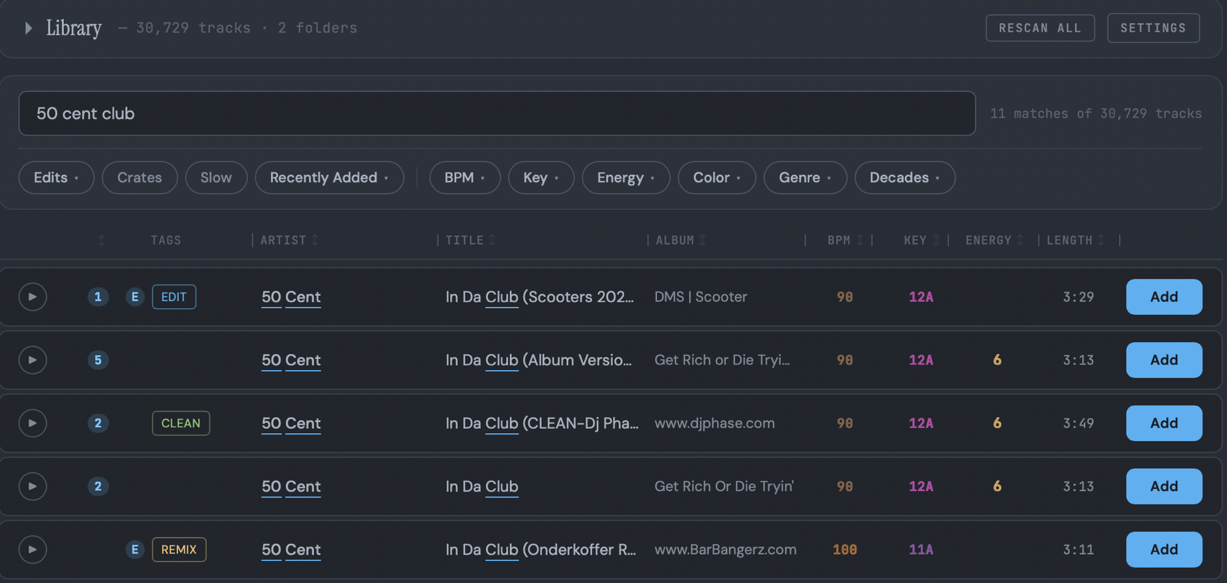
Task: Open 50 Cent artist link on CLEAN row
Action: tap(291, 423)
